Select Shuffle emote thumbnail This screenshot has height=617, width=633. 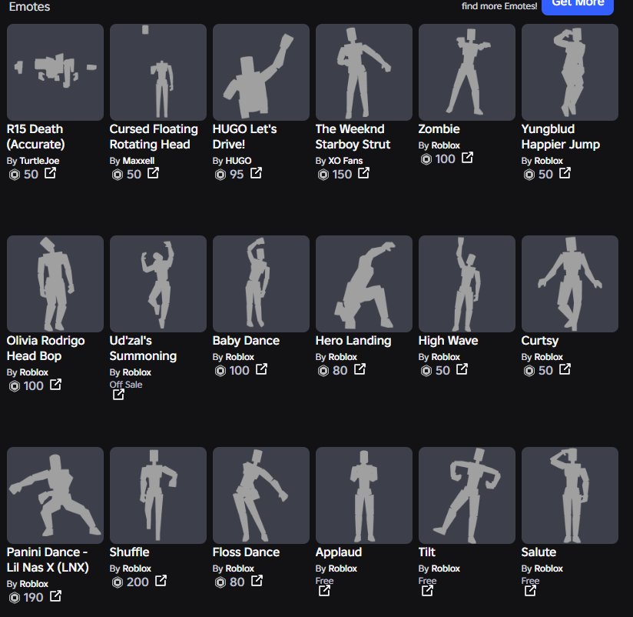[158, 495]
